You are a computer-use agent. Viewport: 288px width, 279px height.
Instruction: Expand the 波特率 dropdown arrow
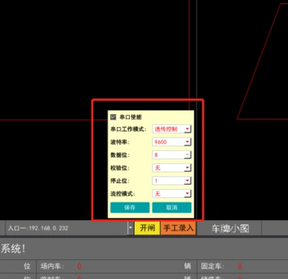coord(187,142)
